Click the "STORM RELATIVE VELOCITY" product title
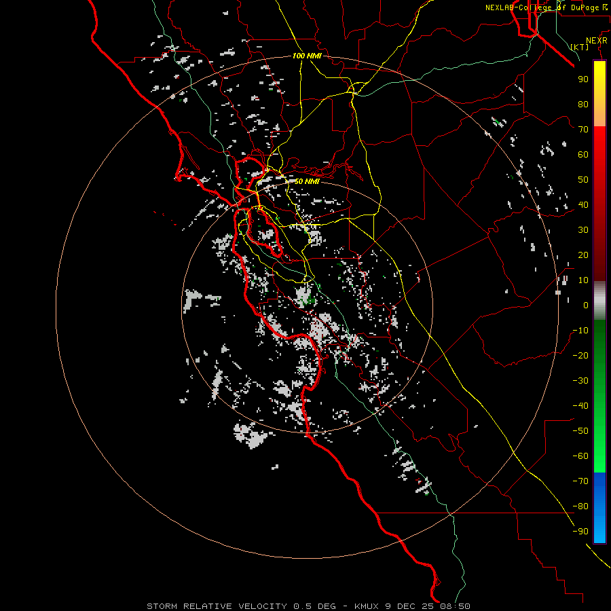This screenshot has height=611, width=611. click(217, 606)
